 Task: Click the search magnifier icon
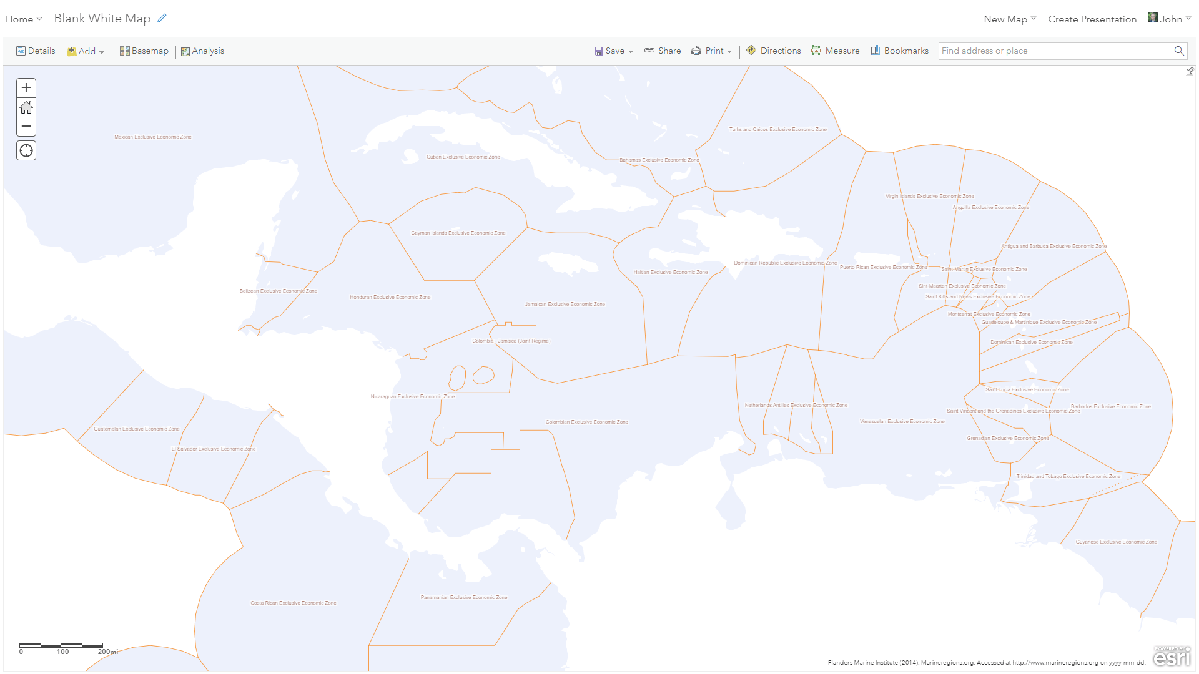point(1179,51)
